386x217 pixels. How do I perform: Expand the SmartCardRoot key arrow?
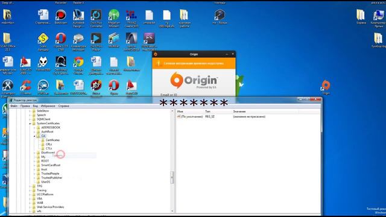pyautogui.click(x=34, y=165)
